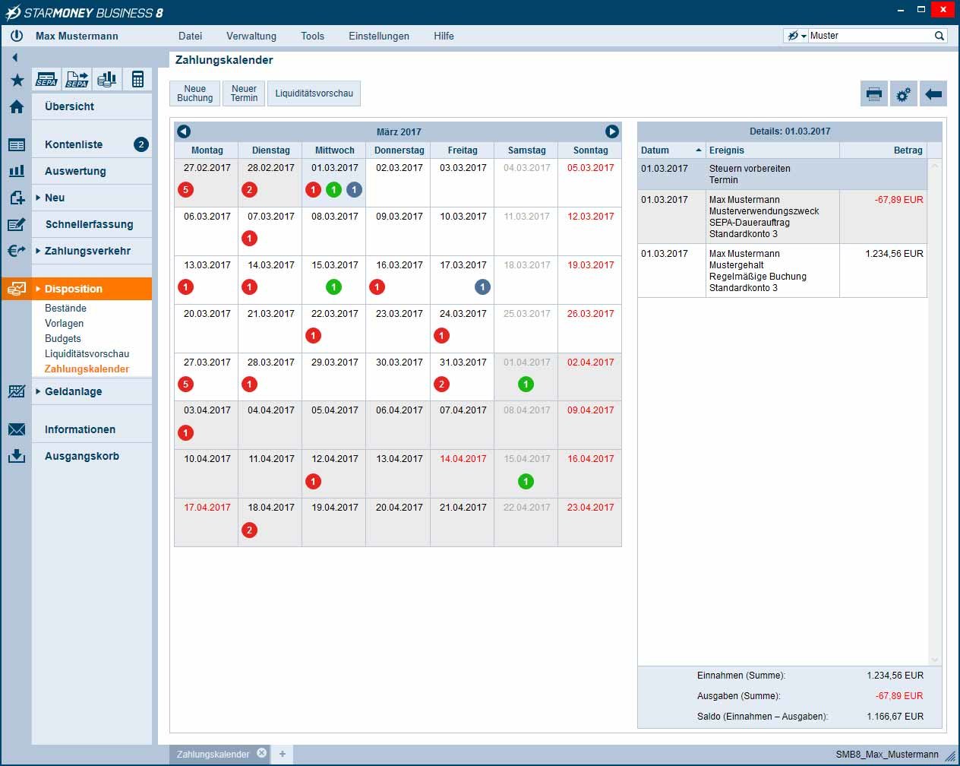The image size is (960, 766).
Task: Sort details by Datum column header
Action: (x=671, y=150)
